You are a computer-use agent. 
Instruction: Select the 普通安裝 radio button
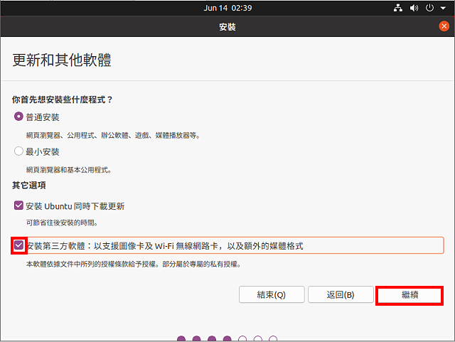(18, 117)
